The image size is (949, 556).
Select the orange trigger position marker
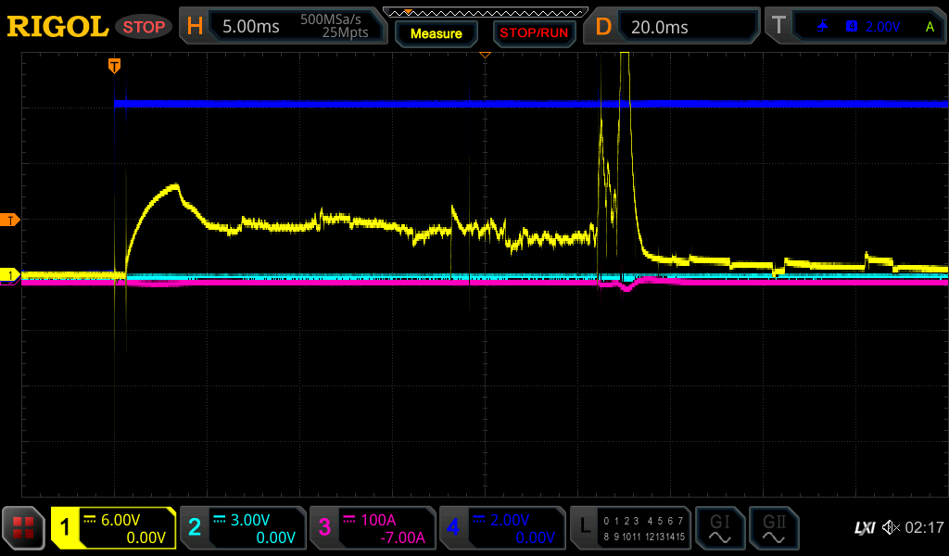pos(114,65)
